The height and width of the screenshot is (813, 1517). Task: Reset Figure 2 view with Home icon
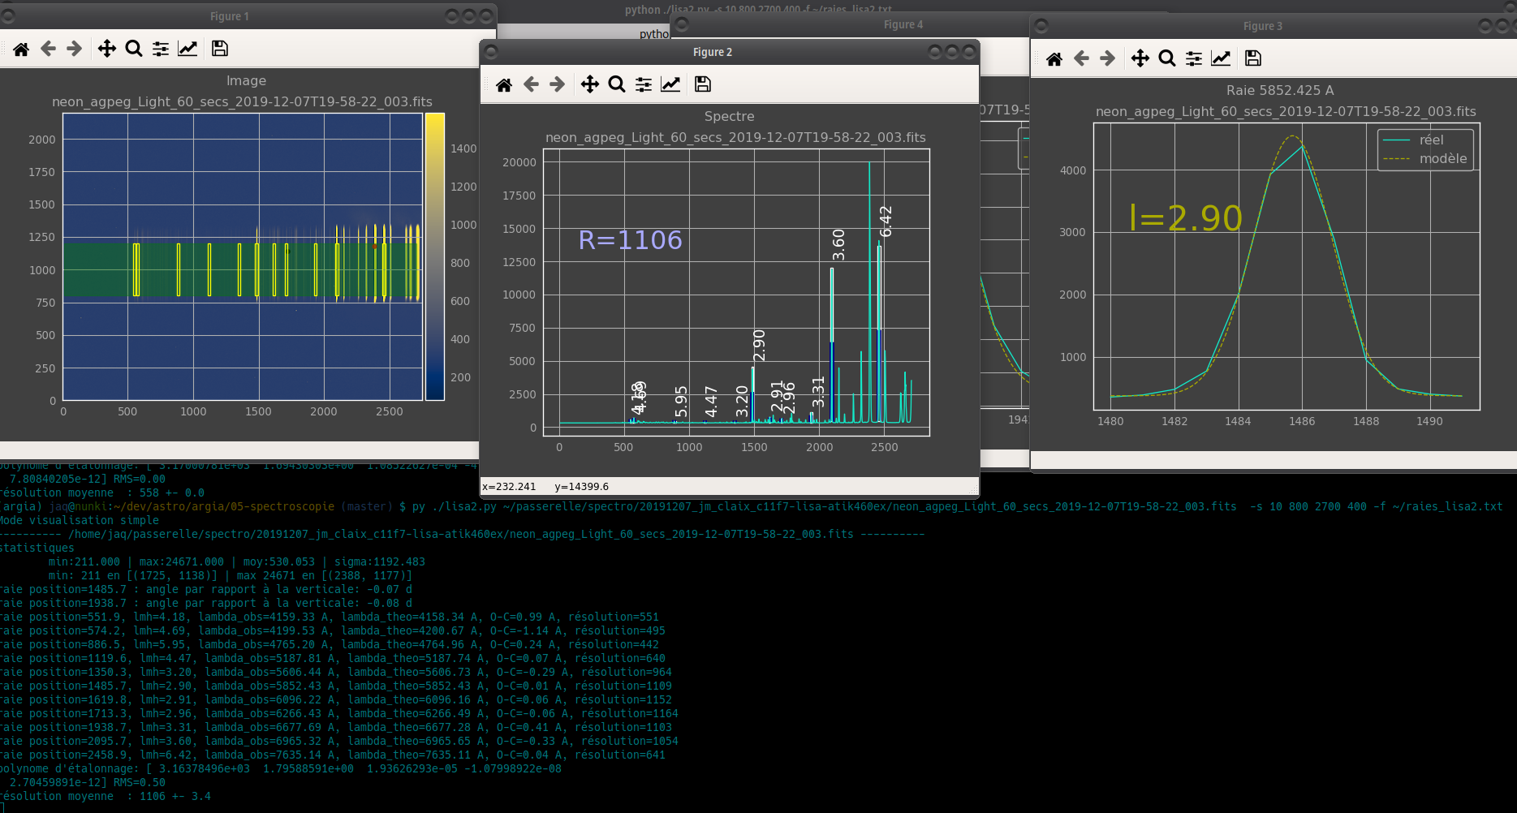[504, 84]
